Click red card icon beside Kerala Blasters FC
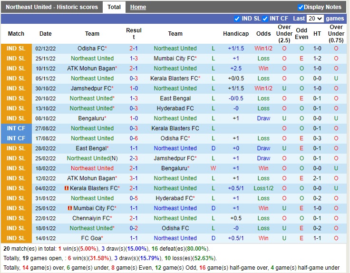This screenshot has height=273, width=350. pos(66,188)
